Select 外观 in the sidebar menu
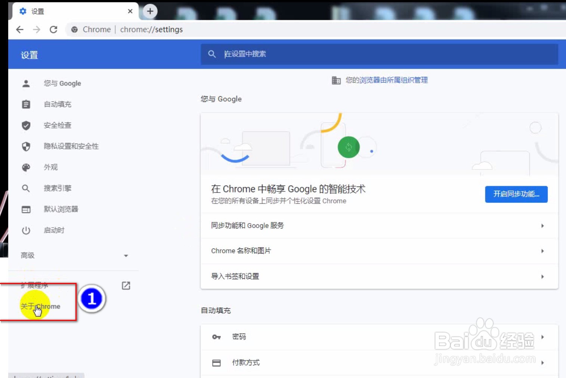This screenshot has height=378, width=566. pos(51,167)
